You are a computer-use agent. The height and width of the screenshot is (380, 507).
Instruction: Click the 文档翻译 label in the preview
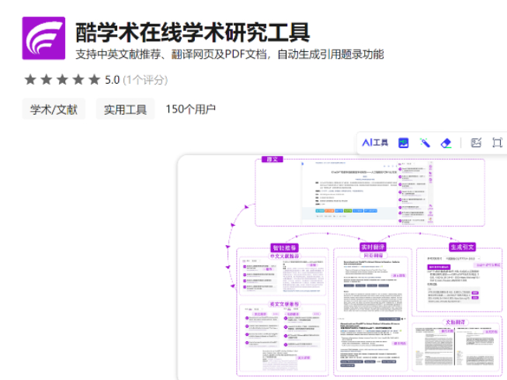point(455,322)
